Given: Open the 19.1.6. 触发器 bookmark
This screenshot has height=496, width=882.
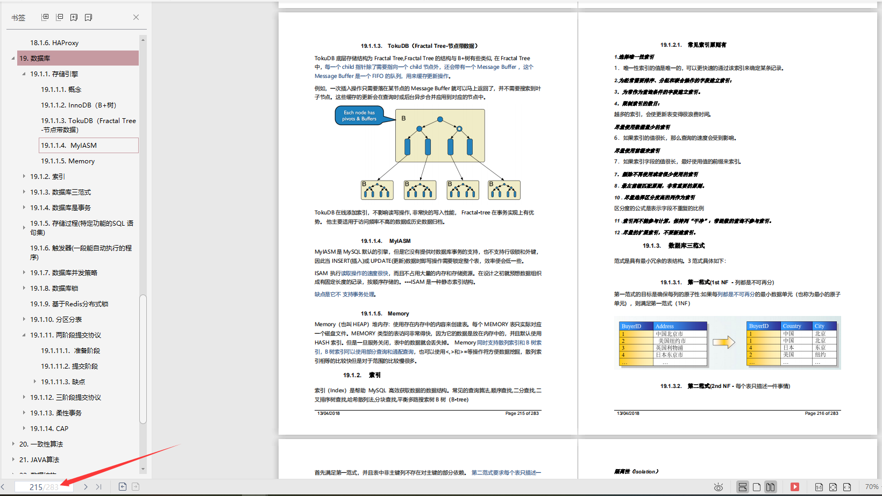Looking at the screenshot, I should click(x=81, y=253).
